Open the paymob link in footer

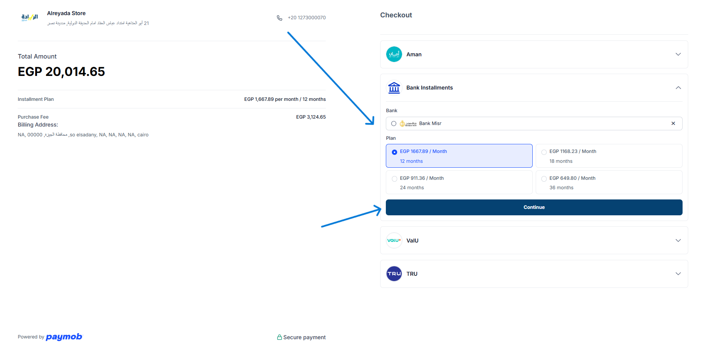coord(64,337)
